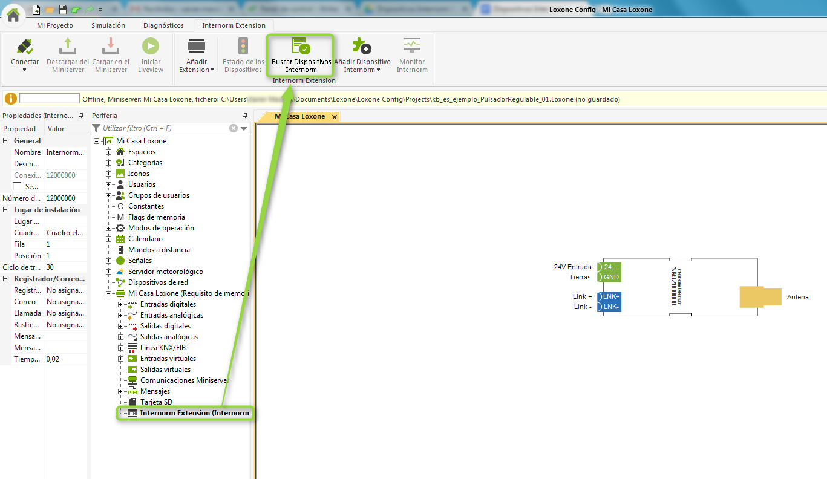Select Internorm Extension in the tree
Screen dimensions: 827x479
pyautogui.click(x=194, y=413)
